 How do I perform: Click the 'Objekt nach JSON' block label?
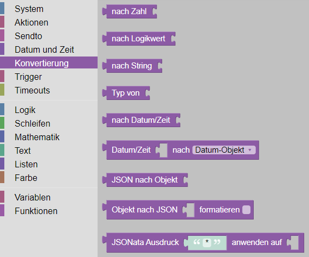click(x=145, y=210)
